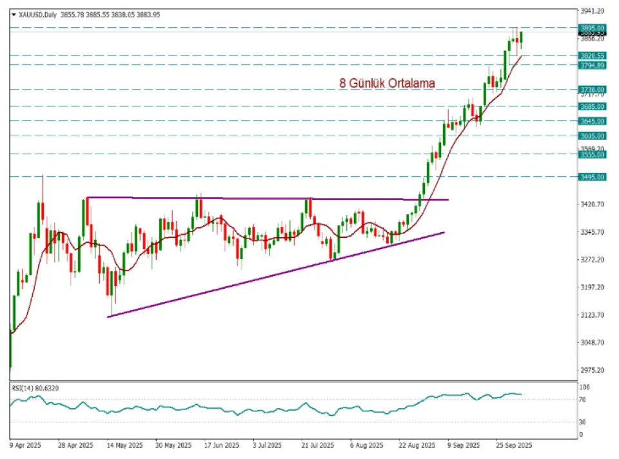The height and width of the screenshot is (459, 619).
Task: Click the 3820.55 price level tag
Action: click(x=592, y=56)
